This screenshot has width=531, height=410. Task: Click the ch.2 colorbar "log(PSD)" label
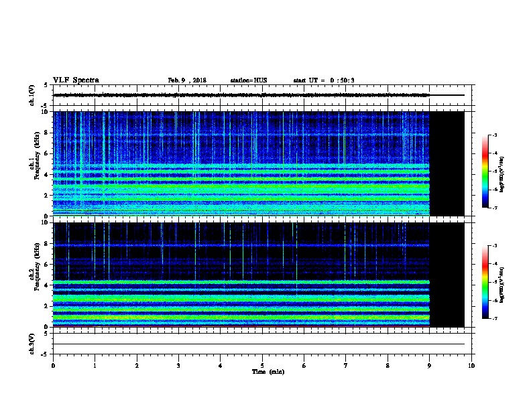pyautogui.click(x=501, y=285)
